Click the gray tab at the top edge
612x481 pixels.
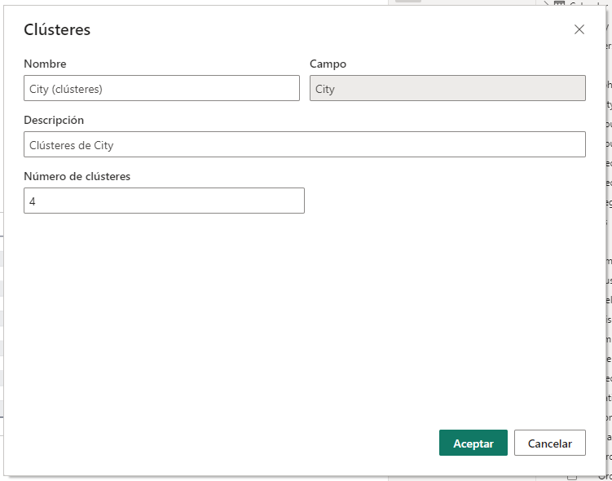coord(408,2)
